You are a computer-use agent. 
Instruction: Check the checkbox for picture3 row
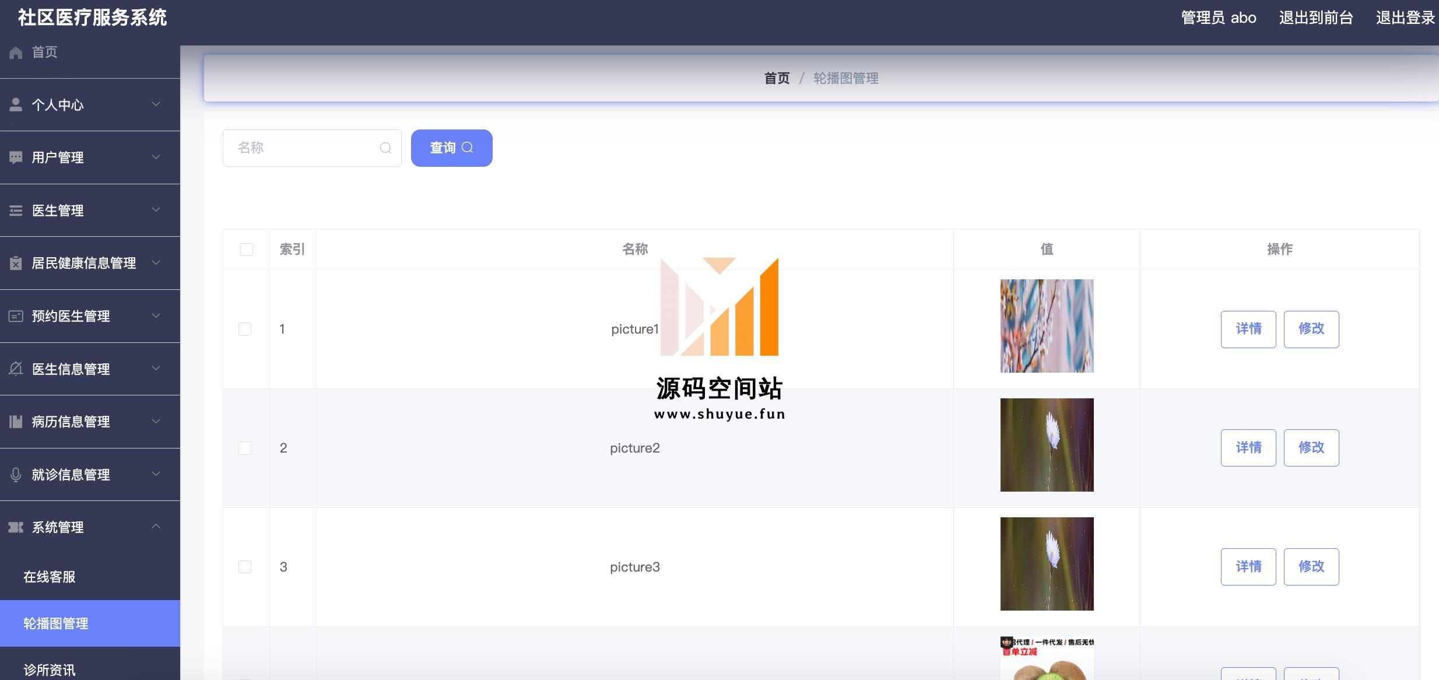245,567
